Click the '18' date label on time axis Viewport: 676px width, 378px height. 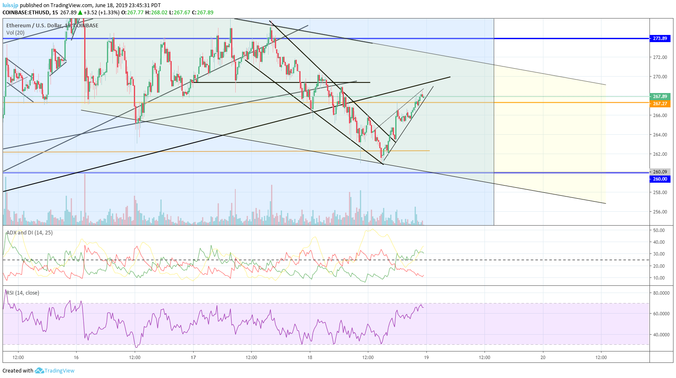click(x=310, y=357)
